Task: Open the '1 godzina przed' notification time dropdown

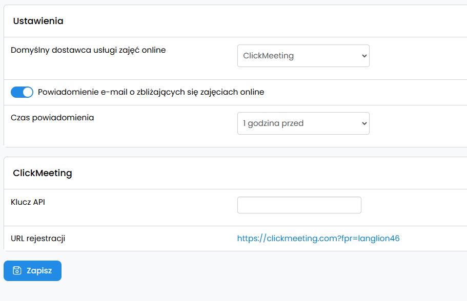Action: click(303, 123)
